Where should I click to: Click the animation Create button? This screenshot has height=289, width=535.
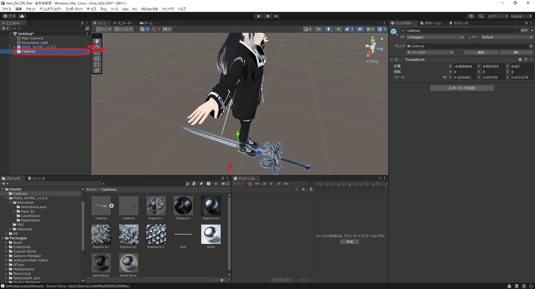[x=350, y=241]
